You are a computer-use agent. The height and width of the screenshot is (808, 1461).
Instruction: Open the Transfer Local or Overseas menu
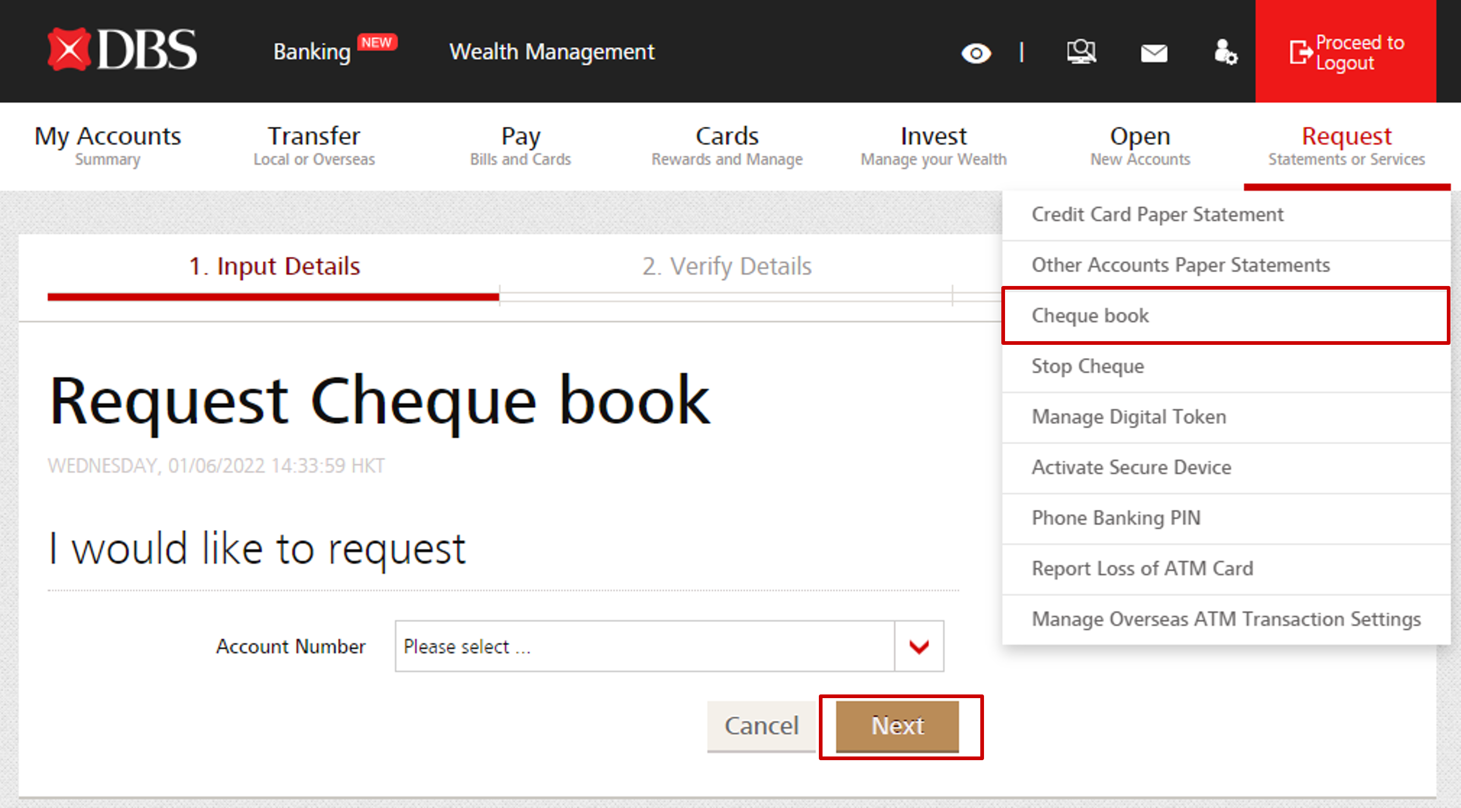tap(313, 146)
